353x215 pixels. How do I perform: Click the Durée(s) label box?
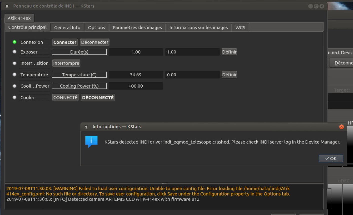tap(79, 52)
